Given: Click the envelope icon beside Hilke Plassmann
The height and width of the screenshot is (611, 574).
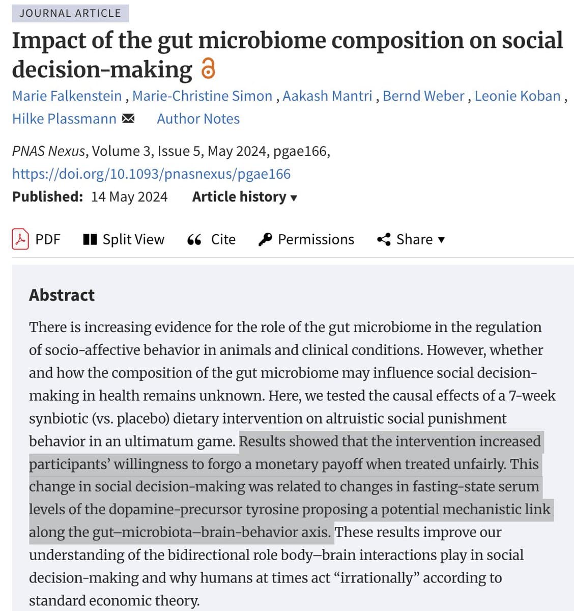Looking at the screenshot, I should pos(128,119).
